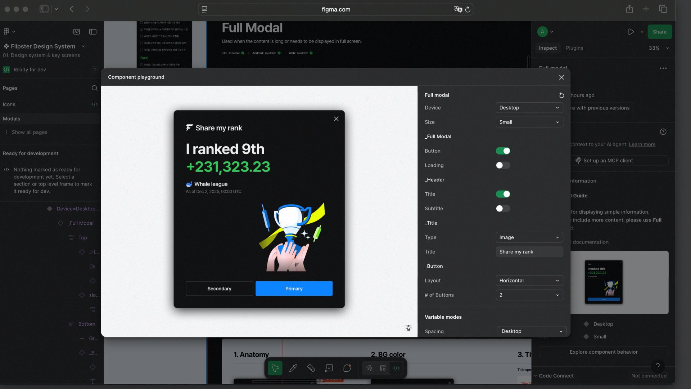Toggle the Safari sidebar icon

44,9
